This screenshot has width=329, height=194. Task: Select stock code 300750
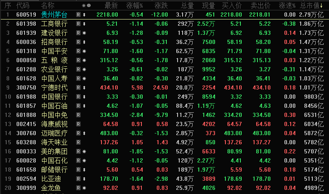[x=26, y=87]
